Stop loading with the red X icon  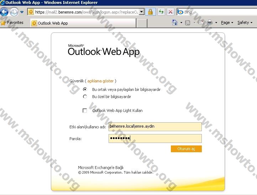pyautogui.click(x=171, y=12)
